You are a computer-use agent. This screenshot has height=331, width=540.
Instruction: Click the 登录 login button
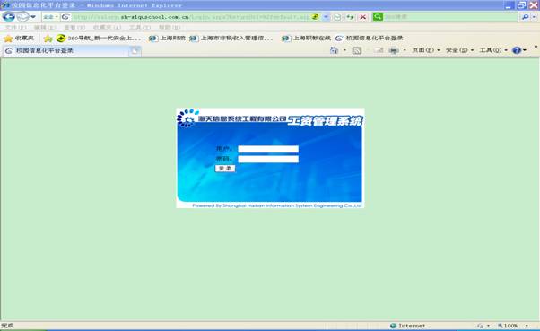[225, 168]
